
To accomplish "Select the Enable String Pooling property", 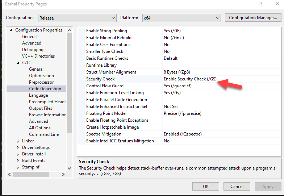I will pyautogui.click(x=106, y=31).
